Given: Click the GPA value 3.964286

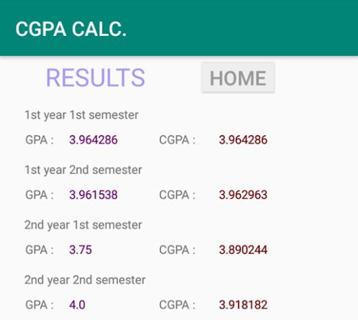Looking at the screenshot, I should pyautogui.click(x=94, y=140).
